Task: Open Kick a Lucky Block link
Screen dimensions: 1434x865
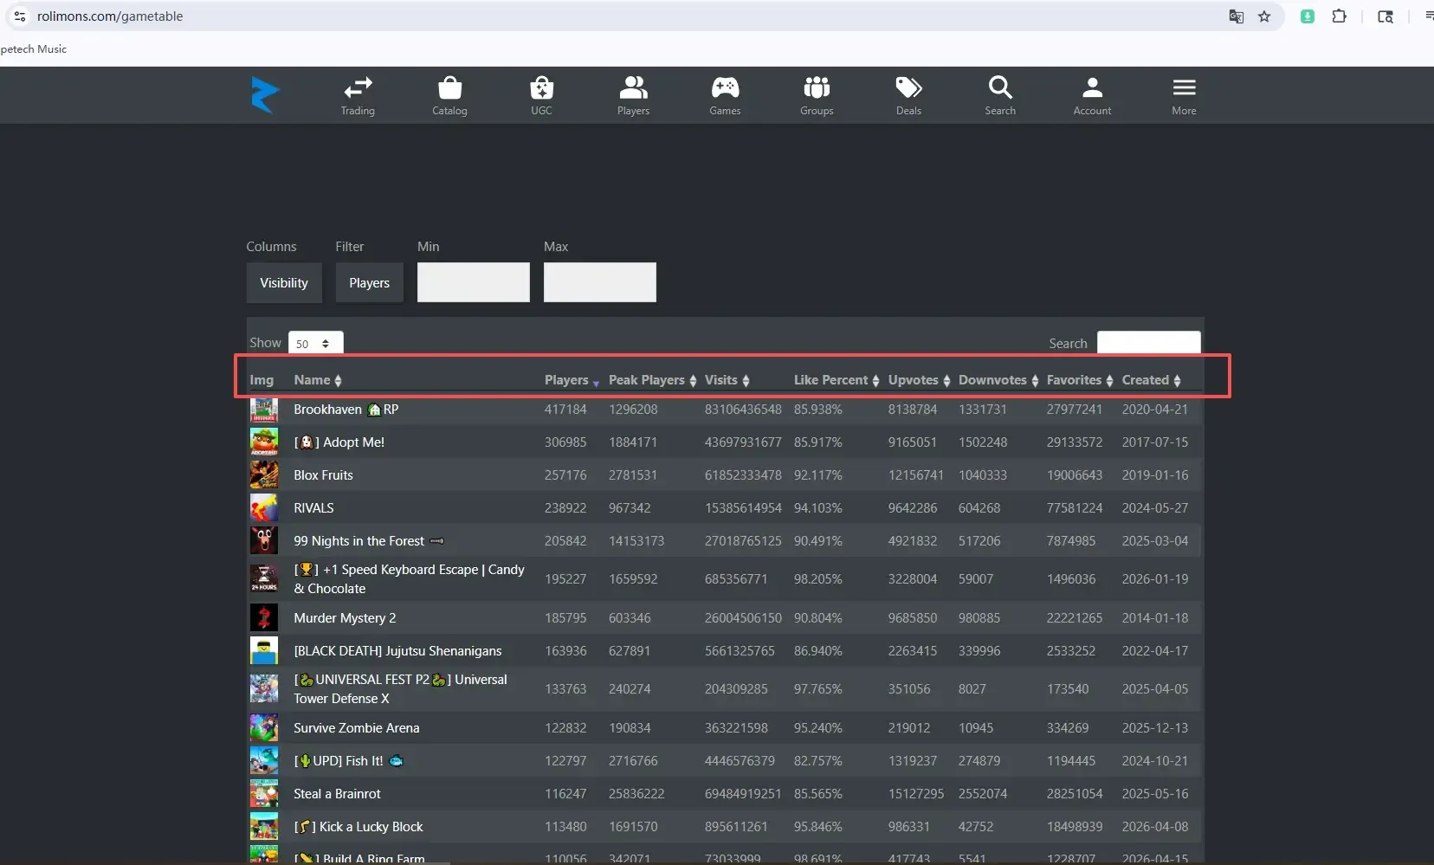Action: click(x=358, y=827)
